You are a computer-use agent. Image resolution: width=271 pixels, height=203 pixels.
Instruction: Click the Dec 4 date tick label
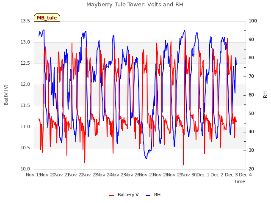(245, 175)
